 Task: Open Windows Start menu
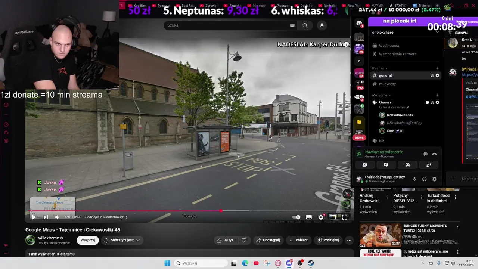(167, 263)
